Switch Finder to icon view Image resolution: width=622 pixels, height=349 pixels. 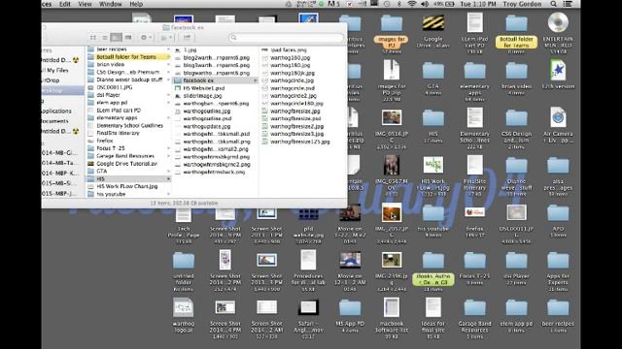pos(93,37)
